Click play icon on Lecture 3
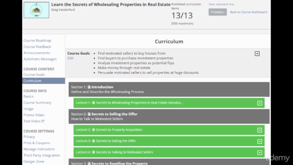 click(x=93, y=141)
